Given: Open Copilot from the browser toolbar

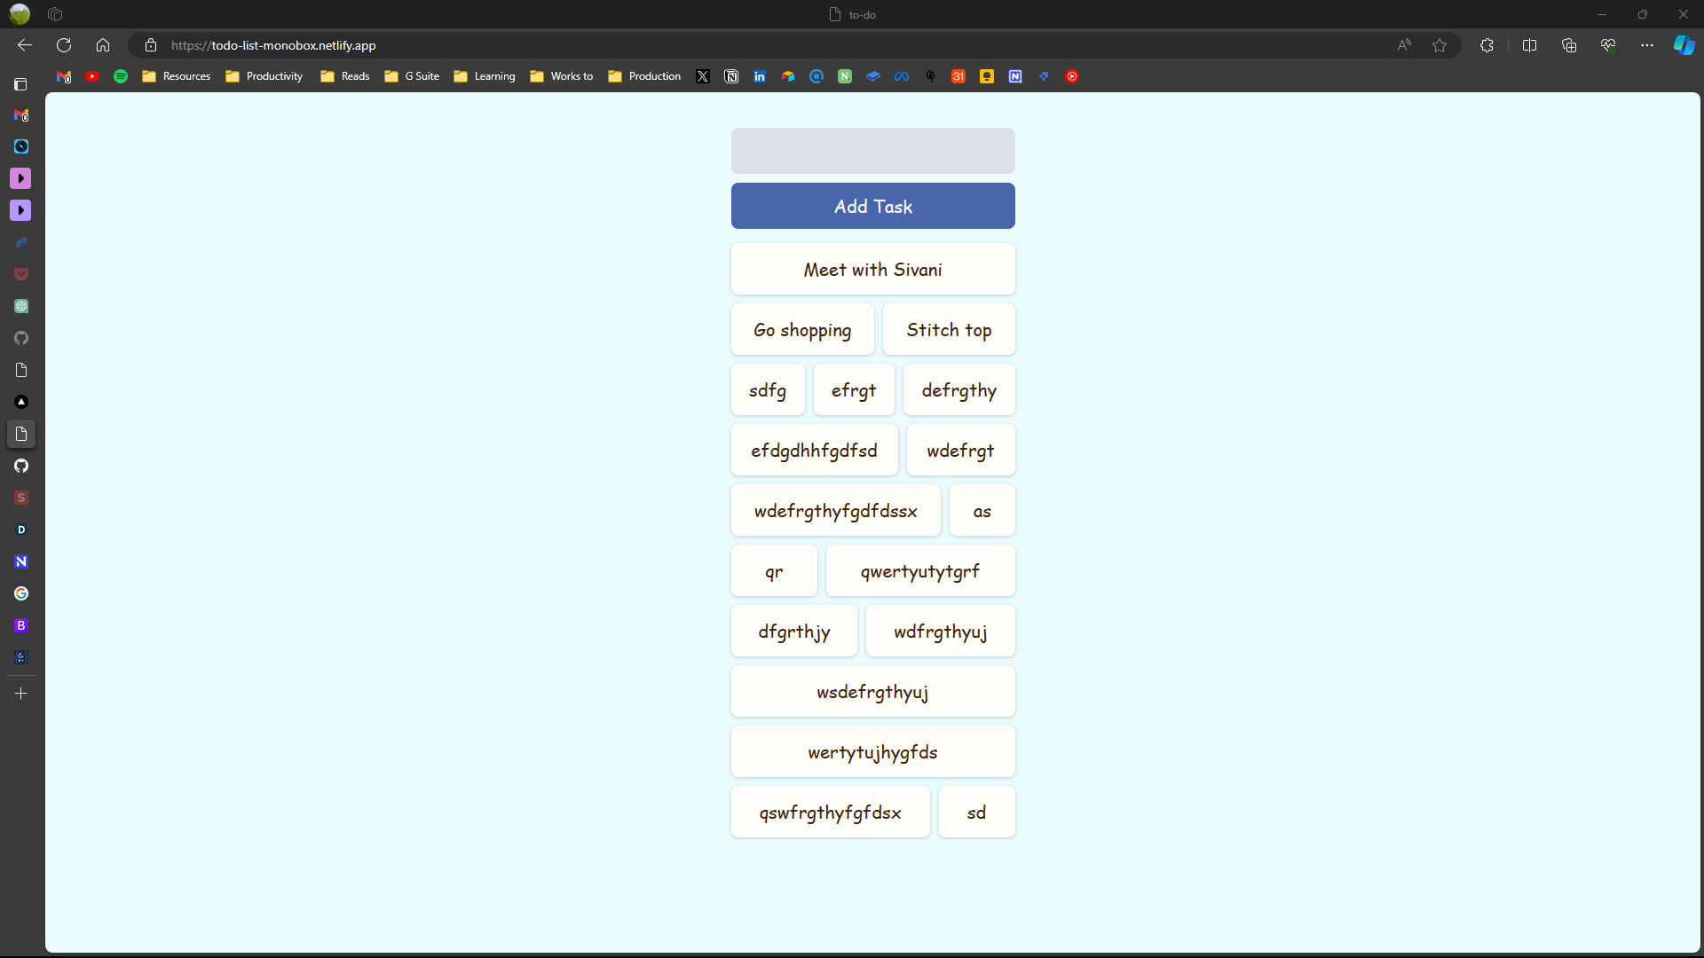Looking at the screenshot, I should [x=1684, y=45].
